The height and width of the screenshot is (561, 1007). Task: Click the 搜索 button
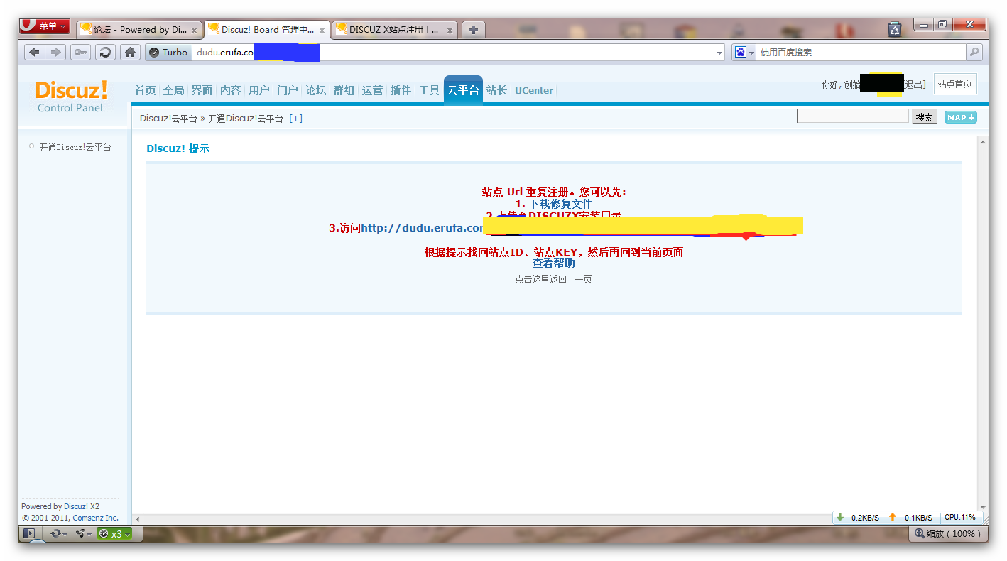coord(925,117)
